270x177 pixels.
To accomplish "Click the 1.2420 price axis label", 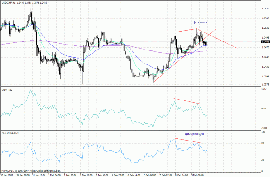I will (x=265, y=67).
